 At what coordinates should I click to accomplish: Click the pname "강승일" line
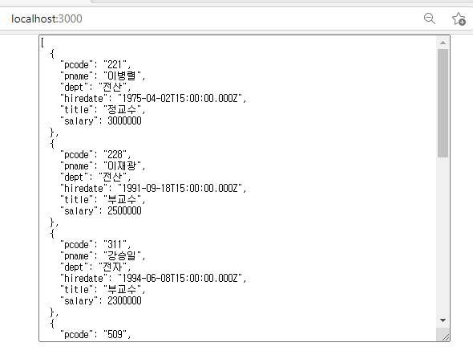[x=103, y=256]
